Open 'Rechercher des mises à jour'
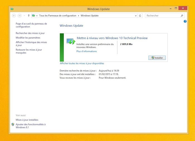Screen dimensions: 195x141 pyautogui.click(x=30, y=33)
